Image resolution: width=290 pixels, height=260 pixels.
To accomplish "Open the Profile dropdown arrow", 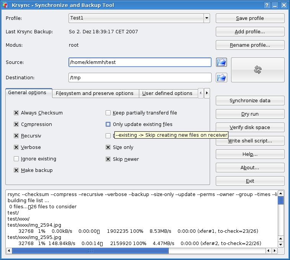I will coord(207,18).
